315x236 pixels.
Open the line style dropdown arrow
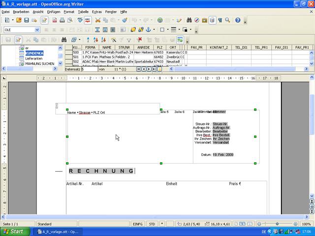coord(179,29)
